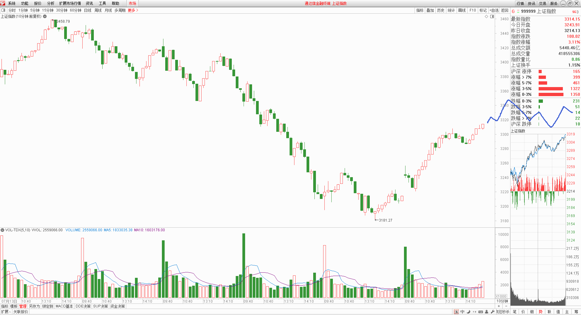The image size is (581, 315).
Task: Click the IME person icon
Action: [487, 312]
